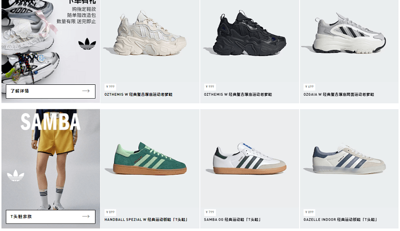View the white Samba OG shoe image
The height and width of the screenshot is (231, 400).
[x=249, y=159]
